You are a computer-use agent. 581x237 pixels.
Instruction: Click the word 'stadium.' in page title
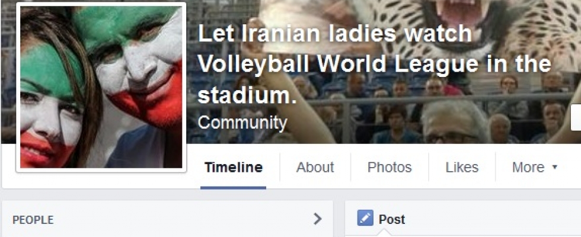point(248,94)
